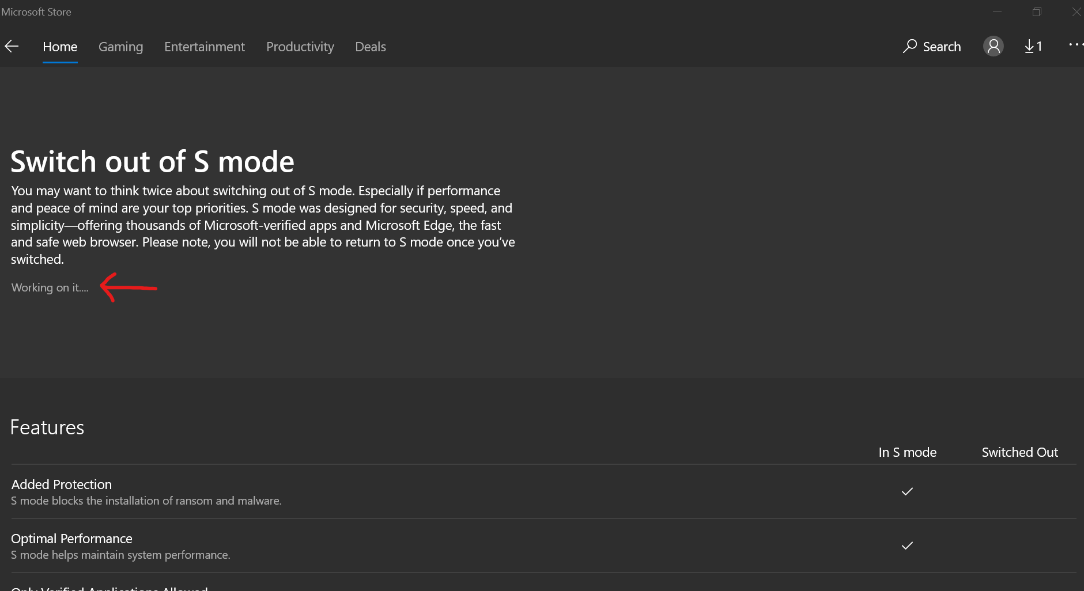Viewport: 1084px width, 591px height.
Task: Click the 'In S mode' column header
Action: click(907, 452)
